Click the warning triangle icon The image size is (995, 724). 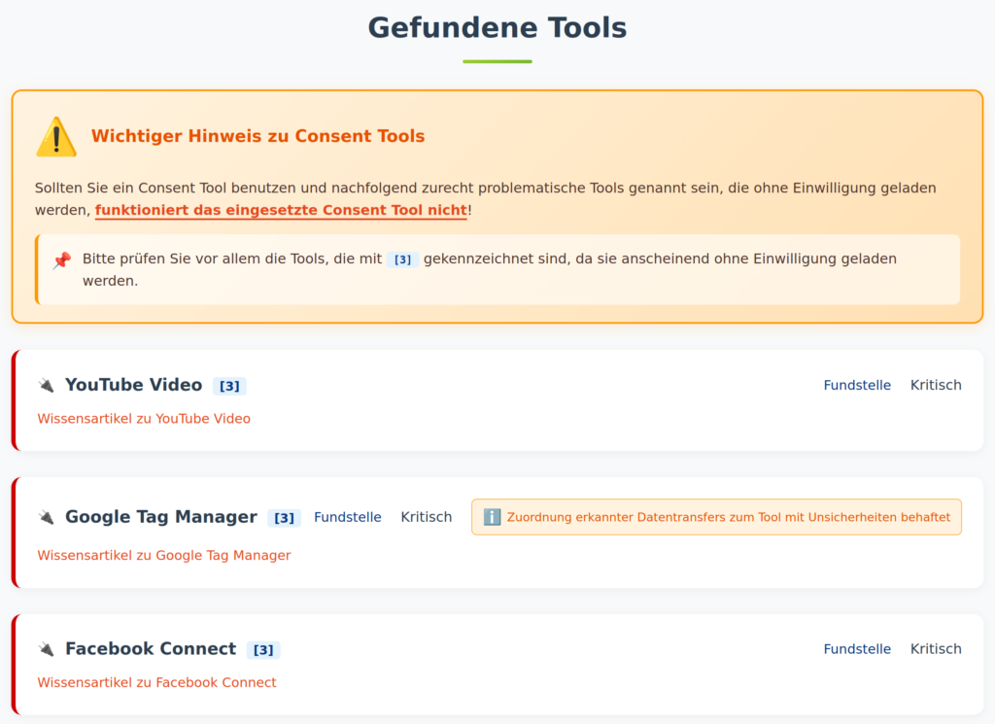56,136
